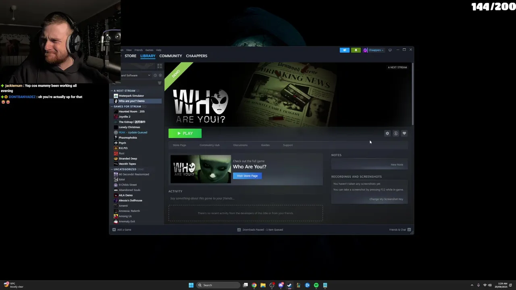The width and height of the screenshot is (516, 290).
Task: Click the Add a Game plus icon
Action: 114,230
